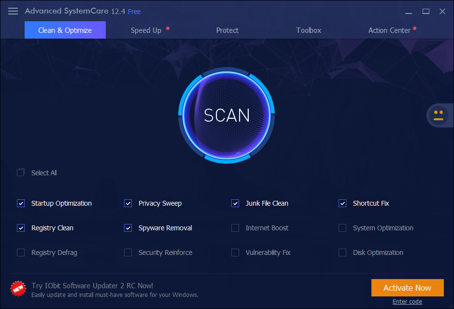
Task: Enable Registry Defrag checkbox
Action: [x=21, y=253]
